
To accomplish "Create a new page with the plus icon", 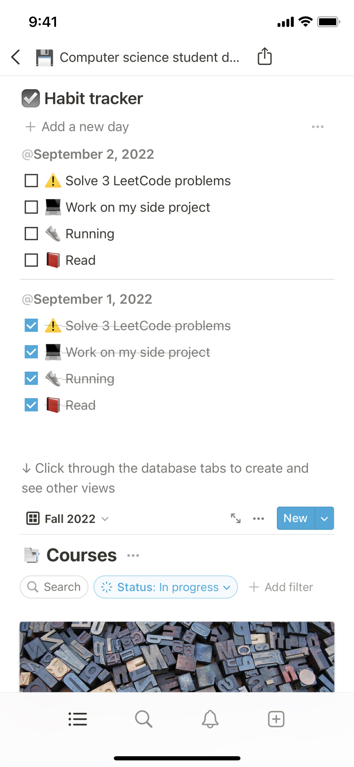I will [276, 719].
